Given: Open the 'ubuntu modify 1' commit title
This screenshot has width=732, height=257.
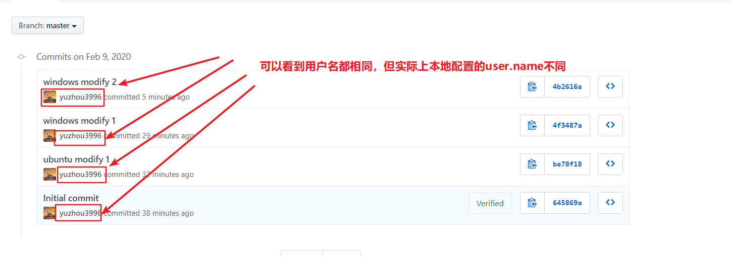Looking at the screenshot, I should [x=76, y=159].
